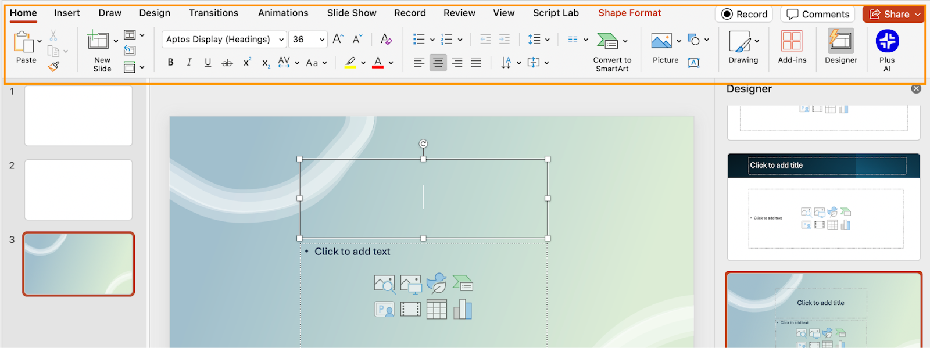This screenshot has width=930, height=348.
Task: Enable center text alignment
Action: 438,62
